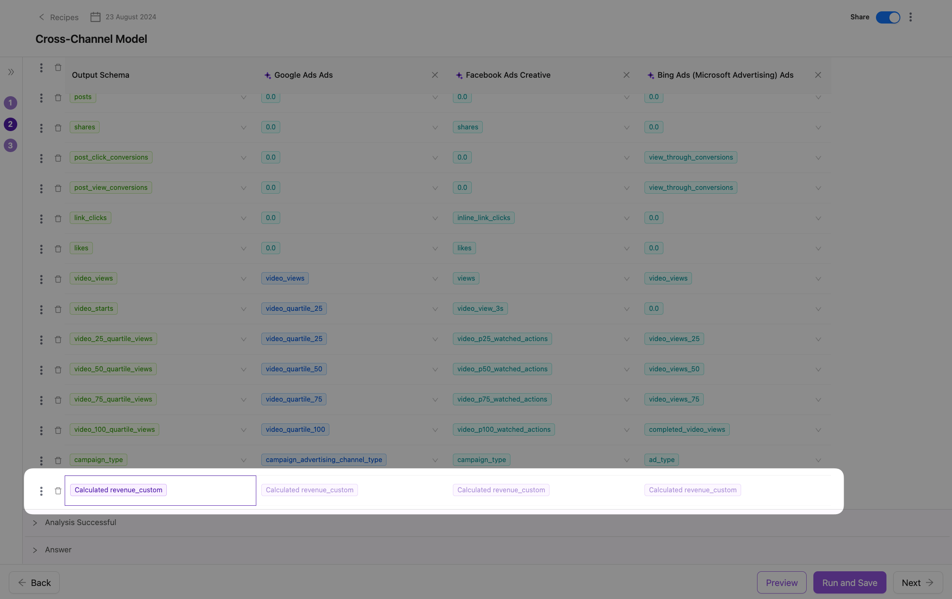The image size is (952, 599).
Task: Open Bing dropdown for ad_type
Action: coord(818,460)
